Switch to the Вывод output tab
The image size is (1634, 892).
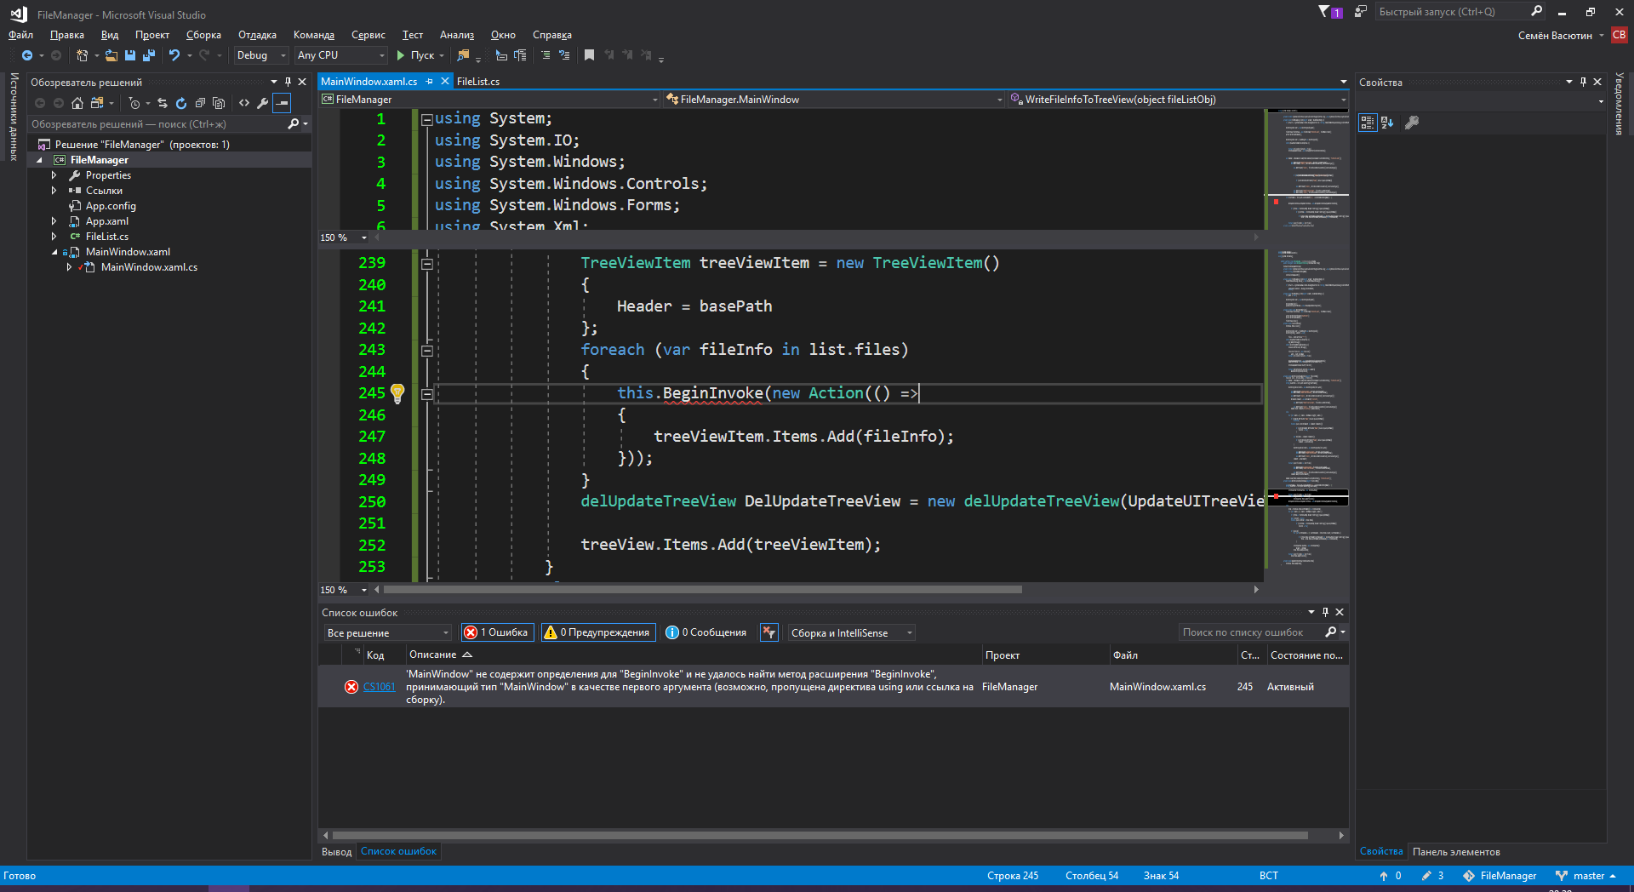336,852
